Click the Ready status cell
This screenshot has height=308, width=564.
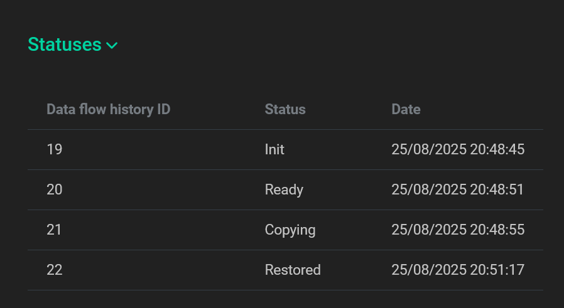click(x=284, y=189)
